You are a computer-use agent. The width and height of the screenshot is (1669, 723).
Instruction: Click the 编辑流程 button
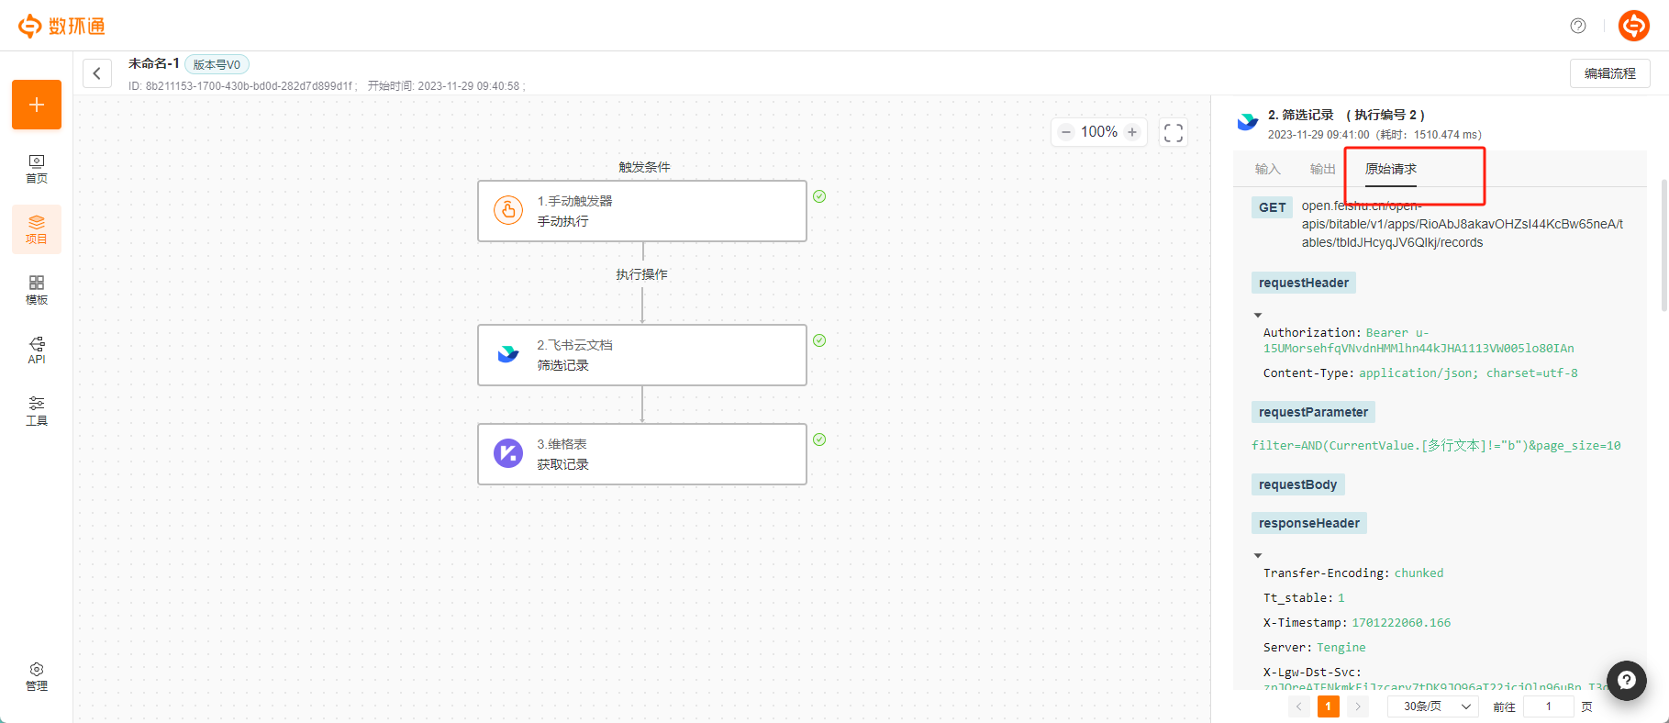[x=1610, y=73]
